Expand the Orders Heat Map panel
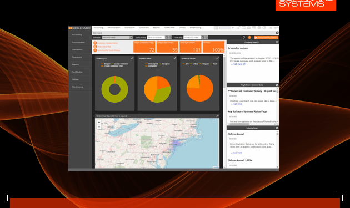 pos(217,116)
